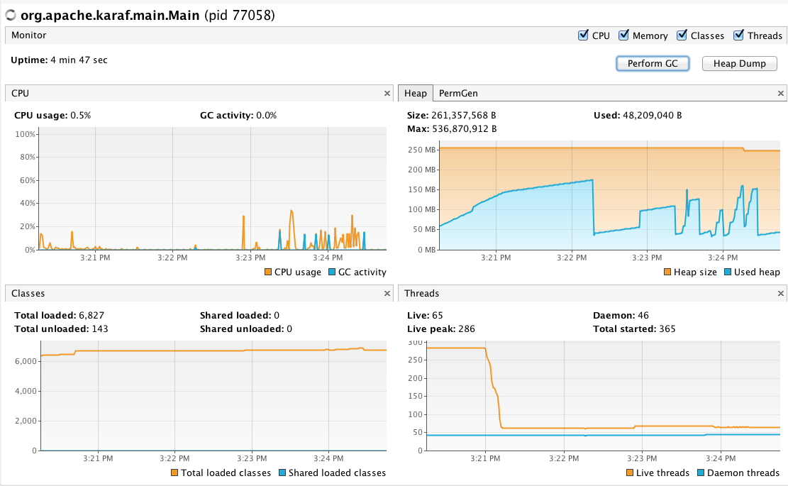Screen dimensions: 788x486
Task: Click the orange Heap size legend swatch
Action: click(667, 272)
